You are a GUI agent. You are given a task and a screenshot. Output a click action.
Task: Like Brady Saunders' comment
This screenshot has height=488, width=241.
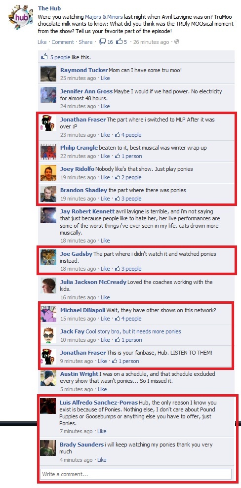click(102, 460)
